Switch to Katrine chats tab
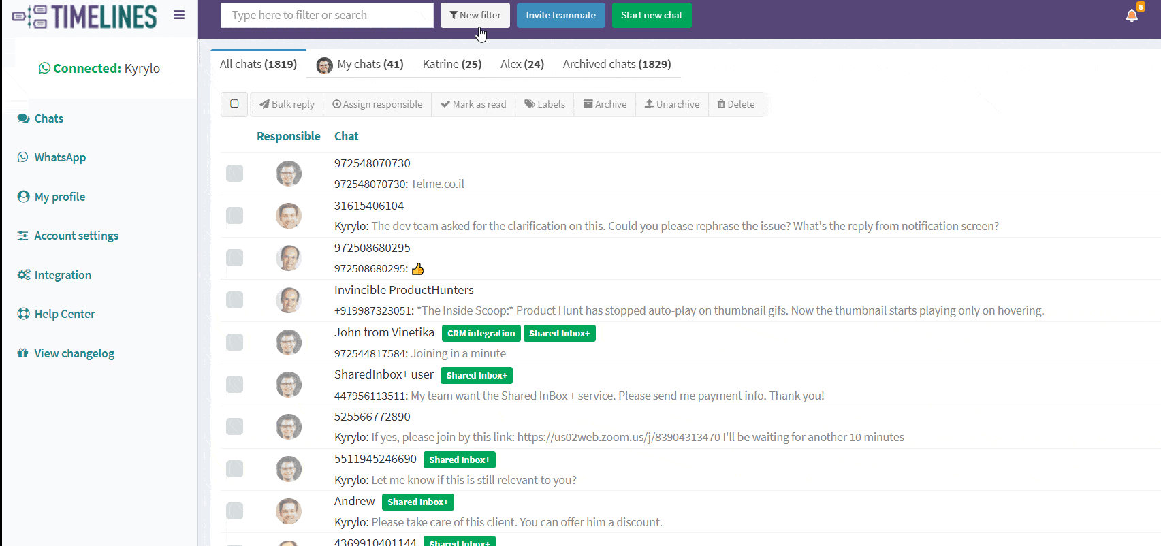 pyautogui.click(x=452, y=64)
